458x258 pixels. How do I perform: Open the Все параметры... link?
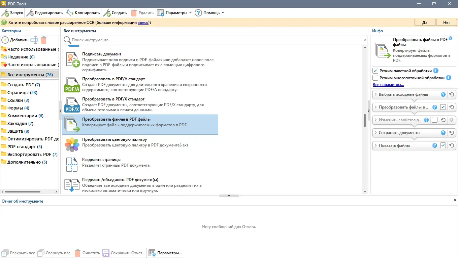388,85
